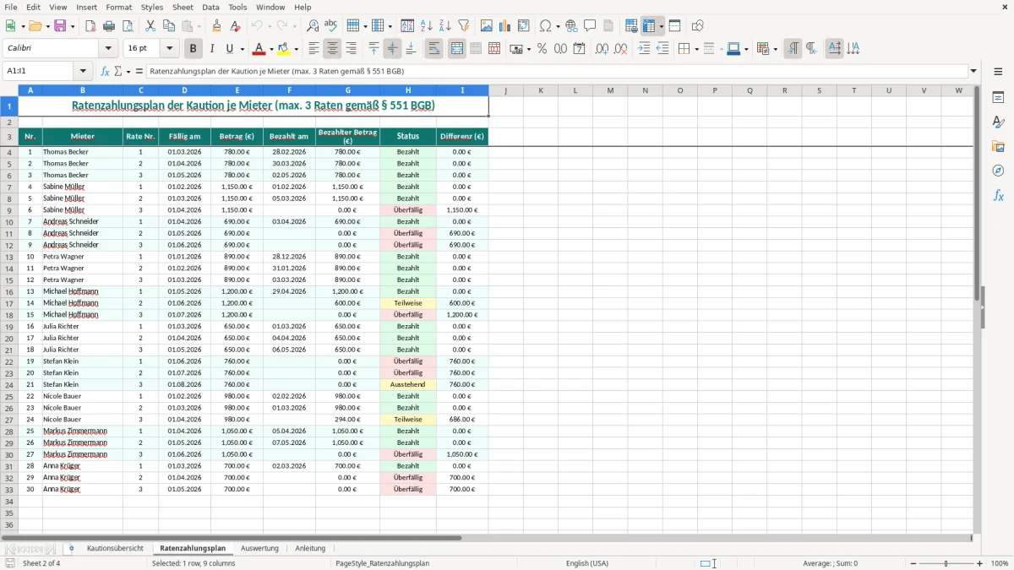The width and height of the screenshot is (1014, 570).
Task: Switch to Kautionsübersicht sheet tab
Action: point(115,548)
